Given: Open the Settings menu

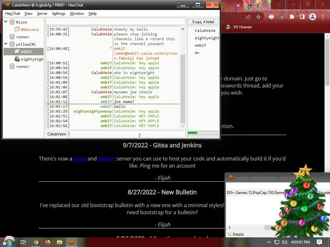Looking at the screenshot, I should tap(59, 14).
